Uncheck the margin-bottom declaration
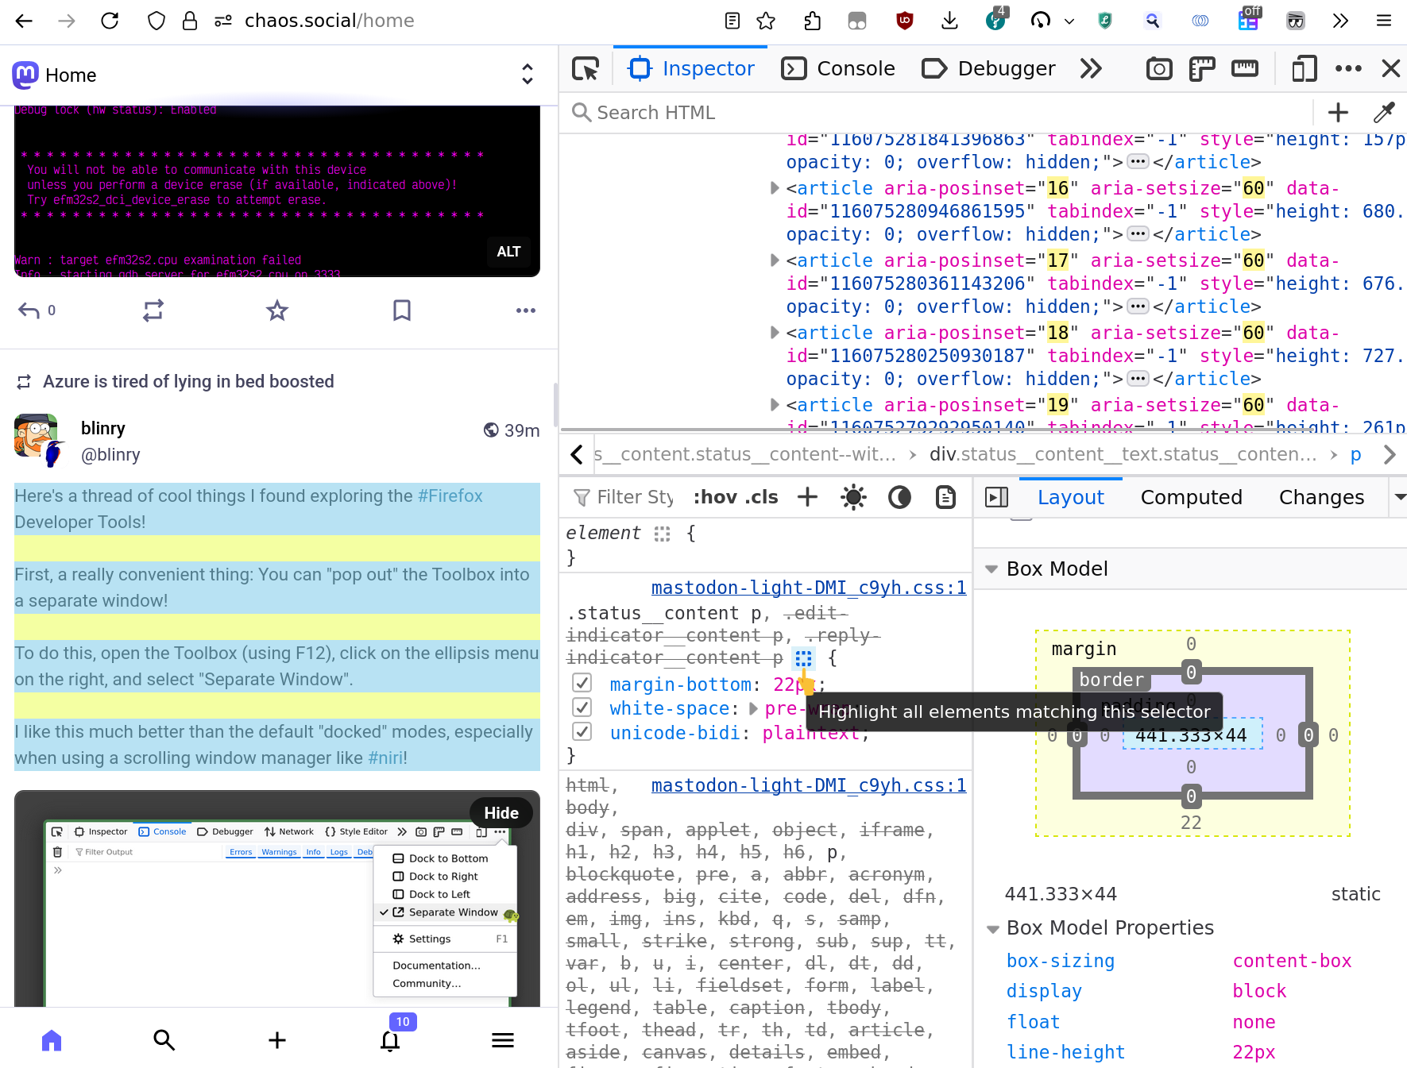Image resolution: width=1407 pixels, height=1068 pixels. 582,682
